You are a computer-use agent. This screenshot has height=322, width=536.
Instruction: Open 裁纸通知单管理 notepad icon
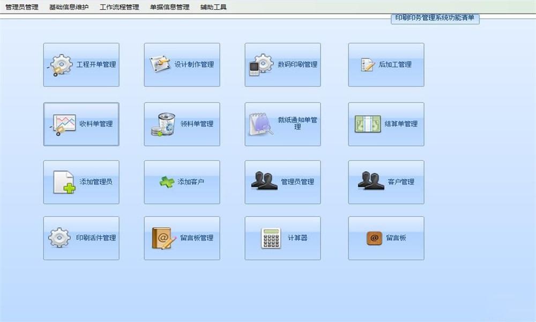coord(260,124)
